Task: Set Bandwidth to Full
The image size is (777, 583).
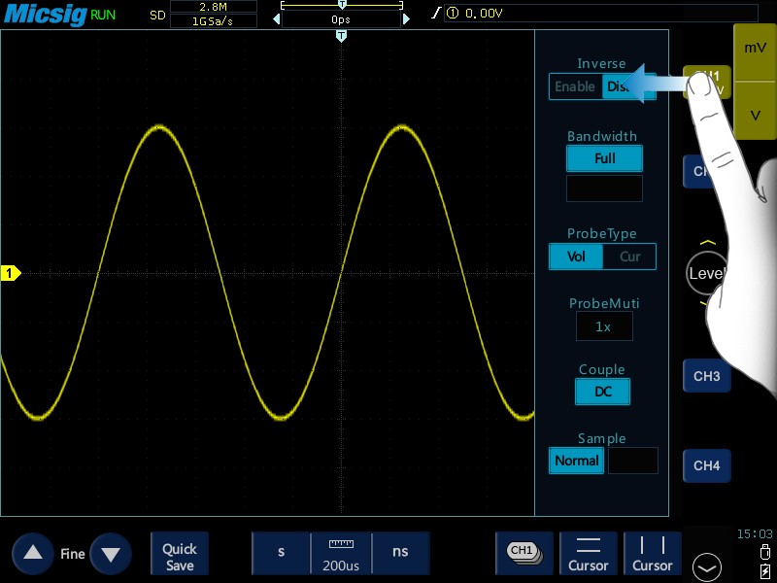Action: (x=604, y=158)
